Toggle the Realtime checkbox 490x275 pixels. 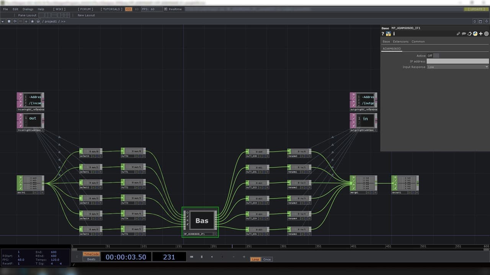click(166, 9)
